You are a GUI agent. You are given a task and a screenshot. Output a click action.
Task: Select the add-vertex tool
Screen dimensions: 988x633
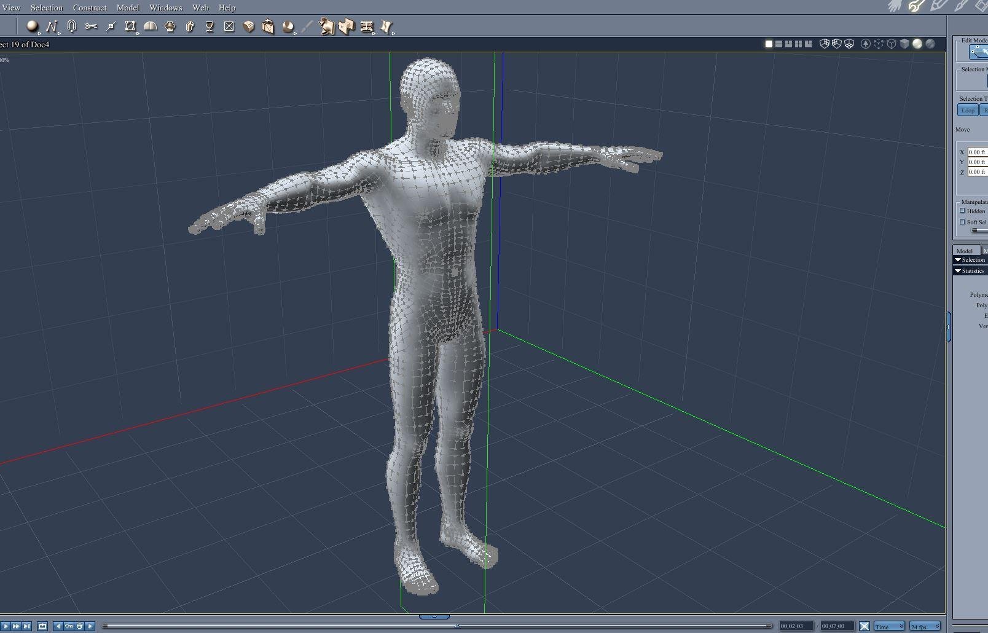(x=111, y=26)
